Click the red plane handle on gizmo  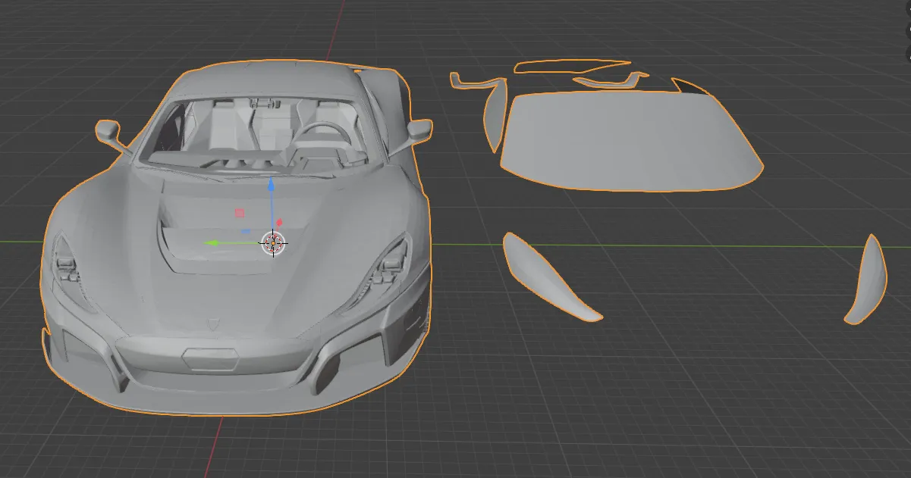coord(240,213)
